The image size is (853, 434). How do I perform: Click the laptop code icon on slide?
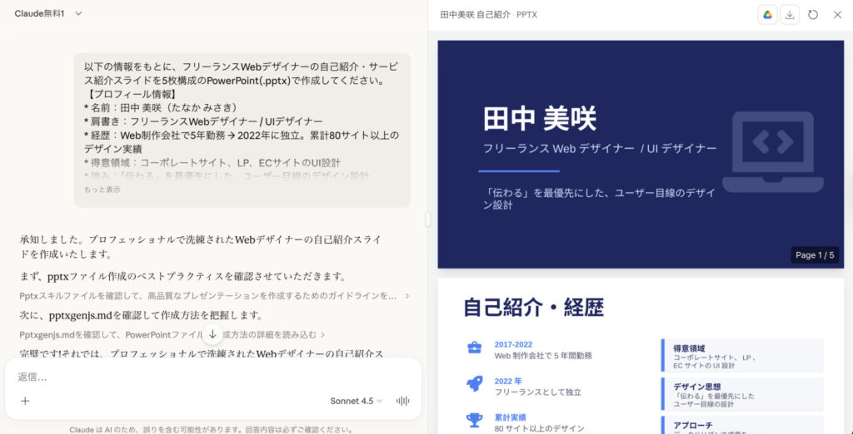(772, 152)
